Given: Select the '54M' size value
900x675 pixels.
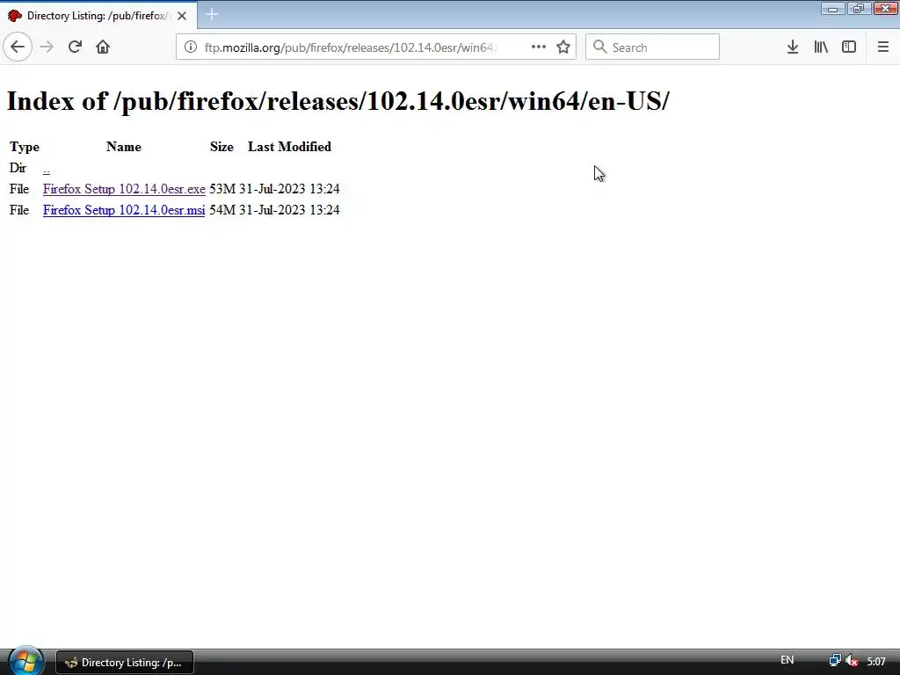Looking at the screenshot, I should click(222, 210).
